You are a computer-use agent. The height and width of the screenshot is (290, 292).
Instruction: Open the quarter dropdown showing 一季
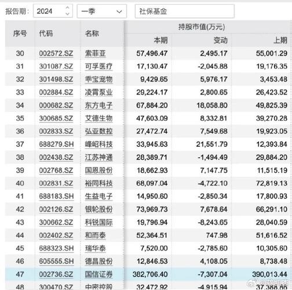pyautogui.click(x=102, y=12)
